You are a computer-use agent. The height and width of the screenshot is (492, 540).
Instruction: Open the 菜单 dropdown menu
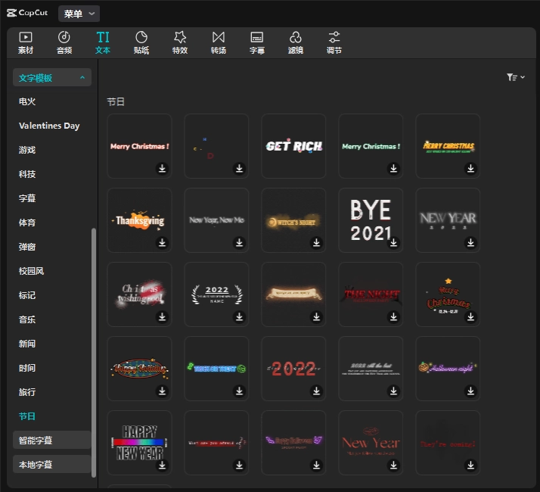[79, 14]
